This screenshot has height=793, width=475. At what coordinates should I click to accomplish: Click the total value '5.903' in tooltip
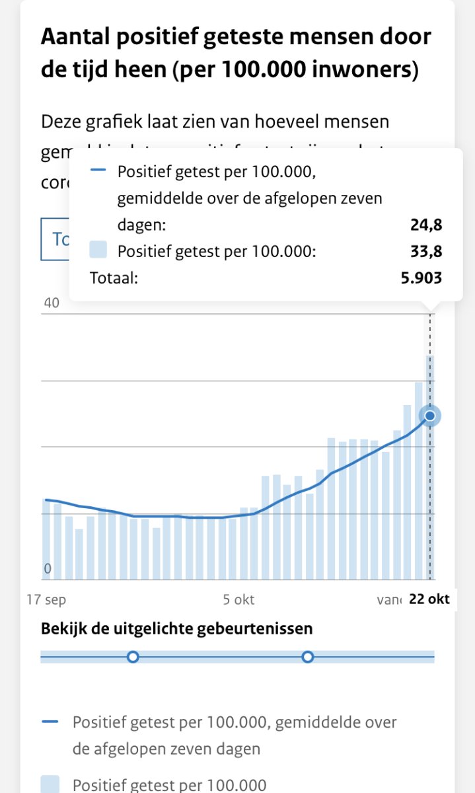point(421,278)
